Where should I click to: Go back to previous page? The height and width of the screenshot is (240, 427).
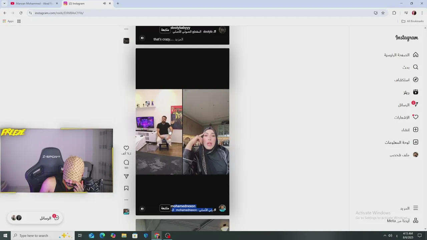5,13
